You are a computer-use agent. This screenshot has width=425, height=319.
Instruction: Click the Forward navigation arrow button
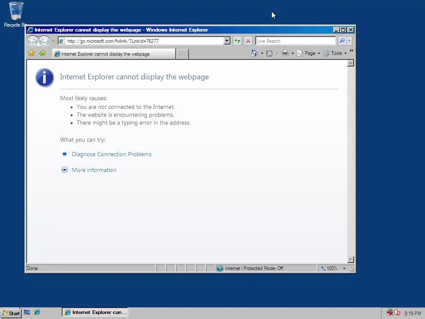tap(44, 41)
